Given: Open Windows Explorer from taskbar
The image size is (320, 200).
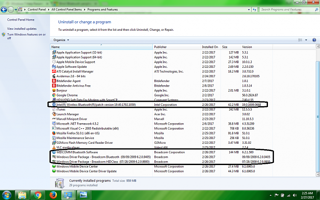Looking at the screenshot, I should click(x=22, y=195).
